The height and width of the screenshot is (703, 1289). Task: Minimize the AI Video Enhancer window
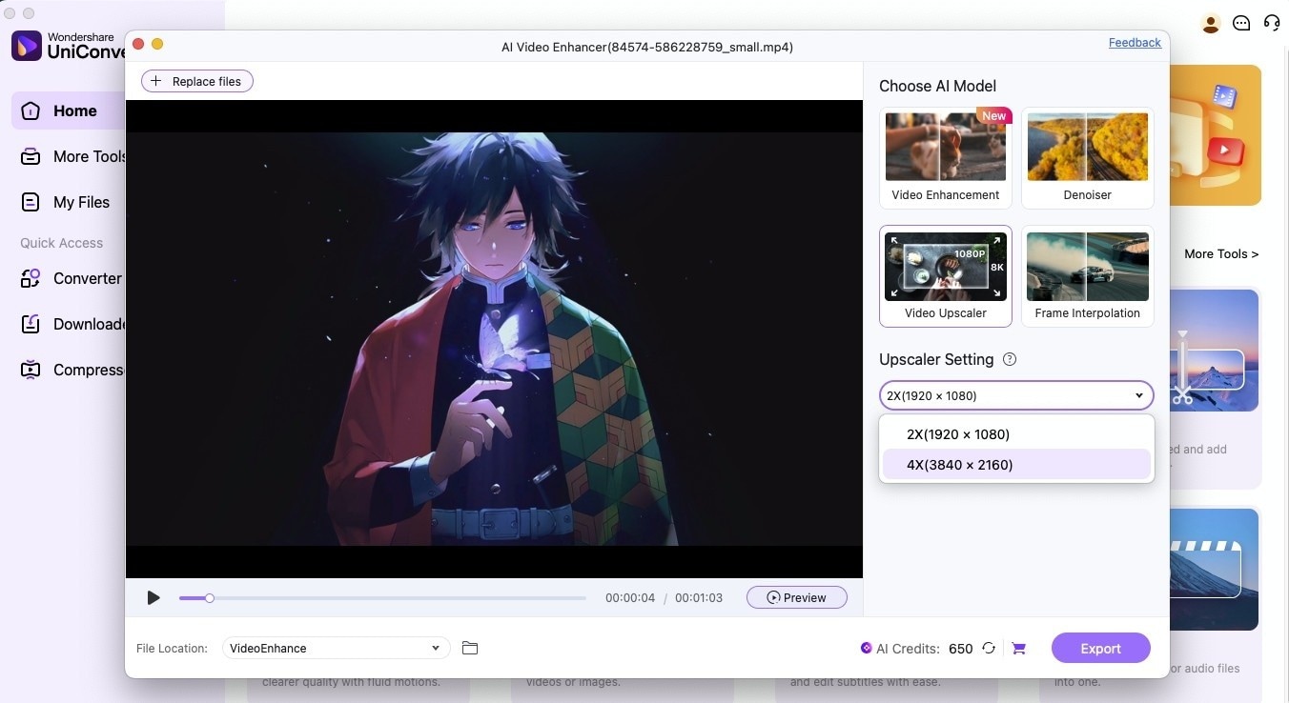(x=157, y=44)
